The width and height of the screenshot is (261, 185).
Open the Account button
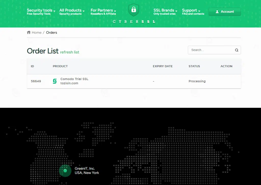(x=225, y=12)
